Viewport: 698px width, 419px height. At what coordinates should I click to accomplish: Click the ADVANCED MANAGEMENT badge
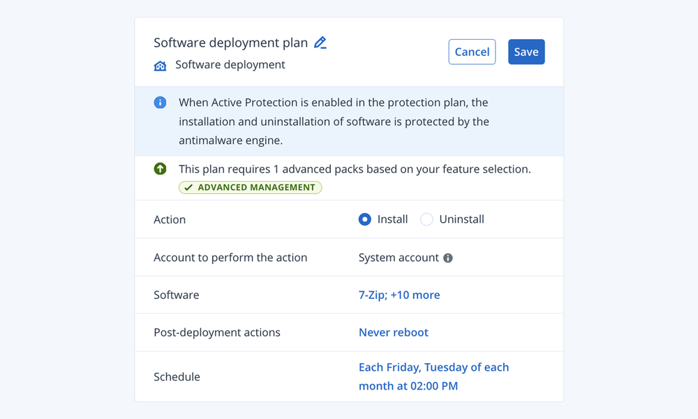[x=250, y=187]
